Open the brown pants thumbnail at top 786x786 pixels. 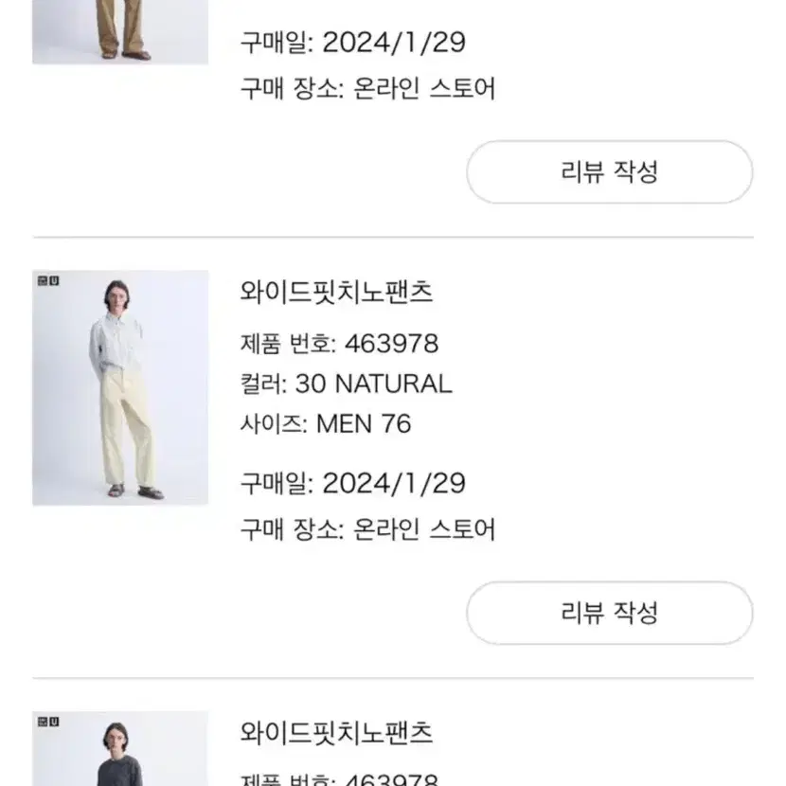pos(120,32)
